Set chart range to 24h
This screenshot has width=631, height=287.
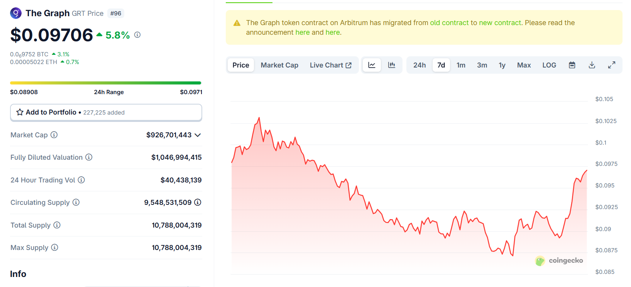(x=420, y=65)
